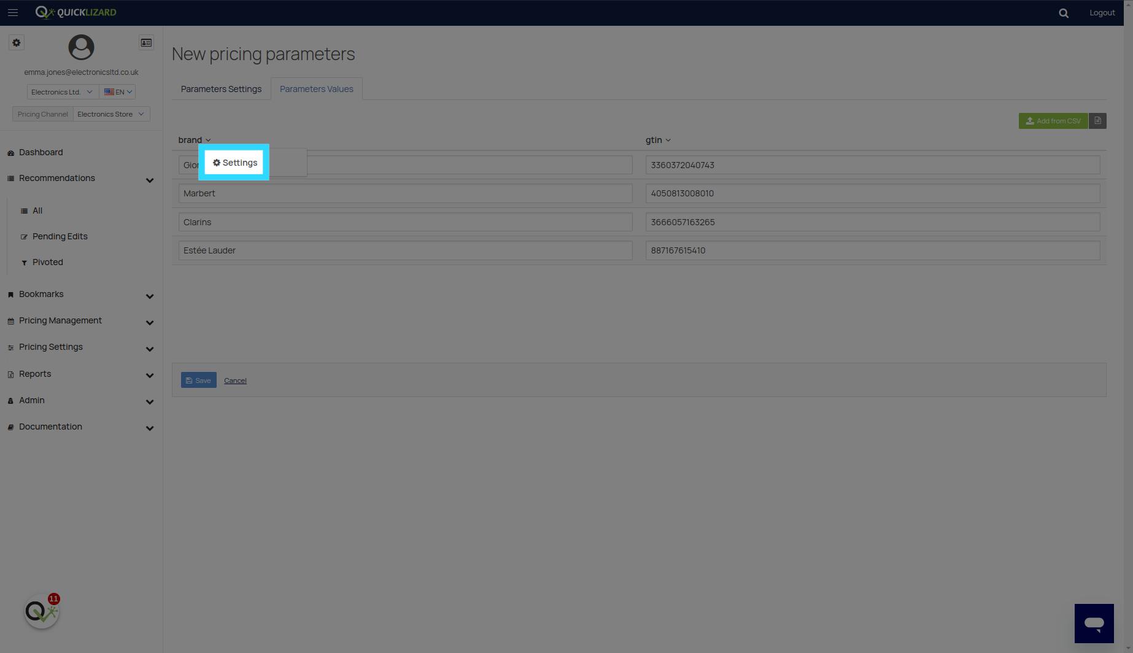
Task: Click the Admin lock icon
Action: [10, 401]
